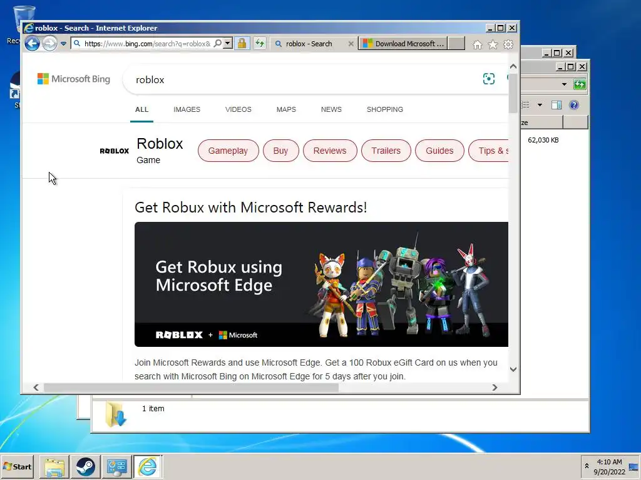Viewport: 641px width, 480px height.
Task: Click the address bar search magnifier
Action: tap(218, 43)
